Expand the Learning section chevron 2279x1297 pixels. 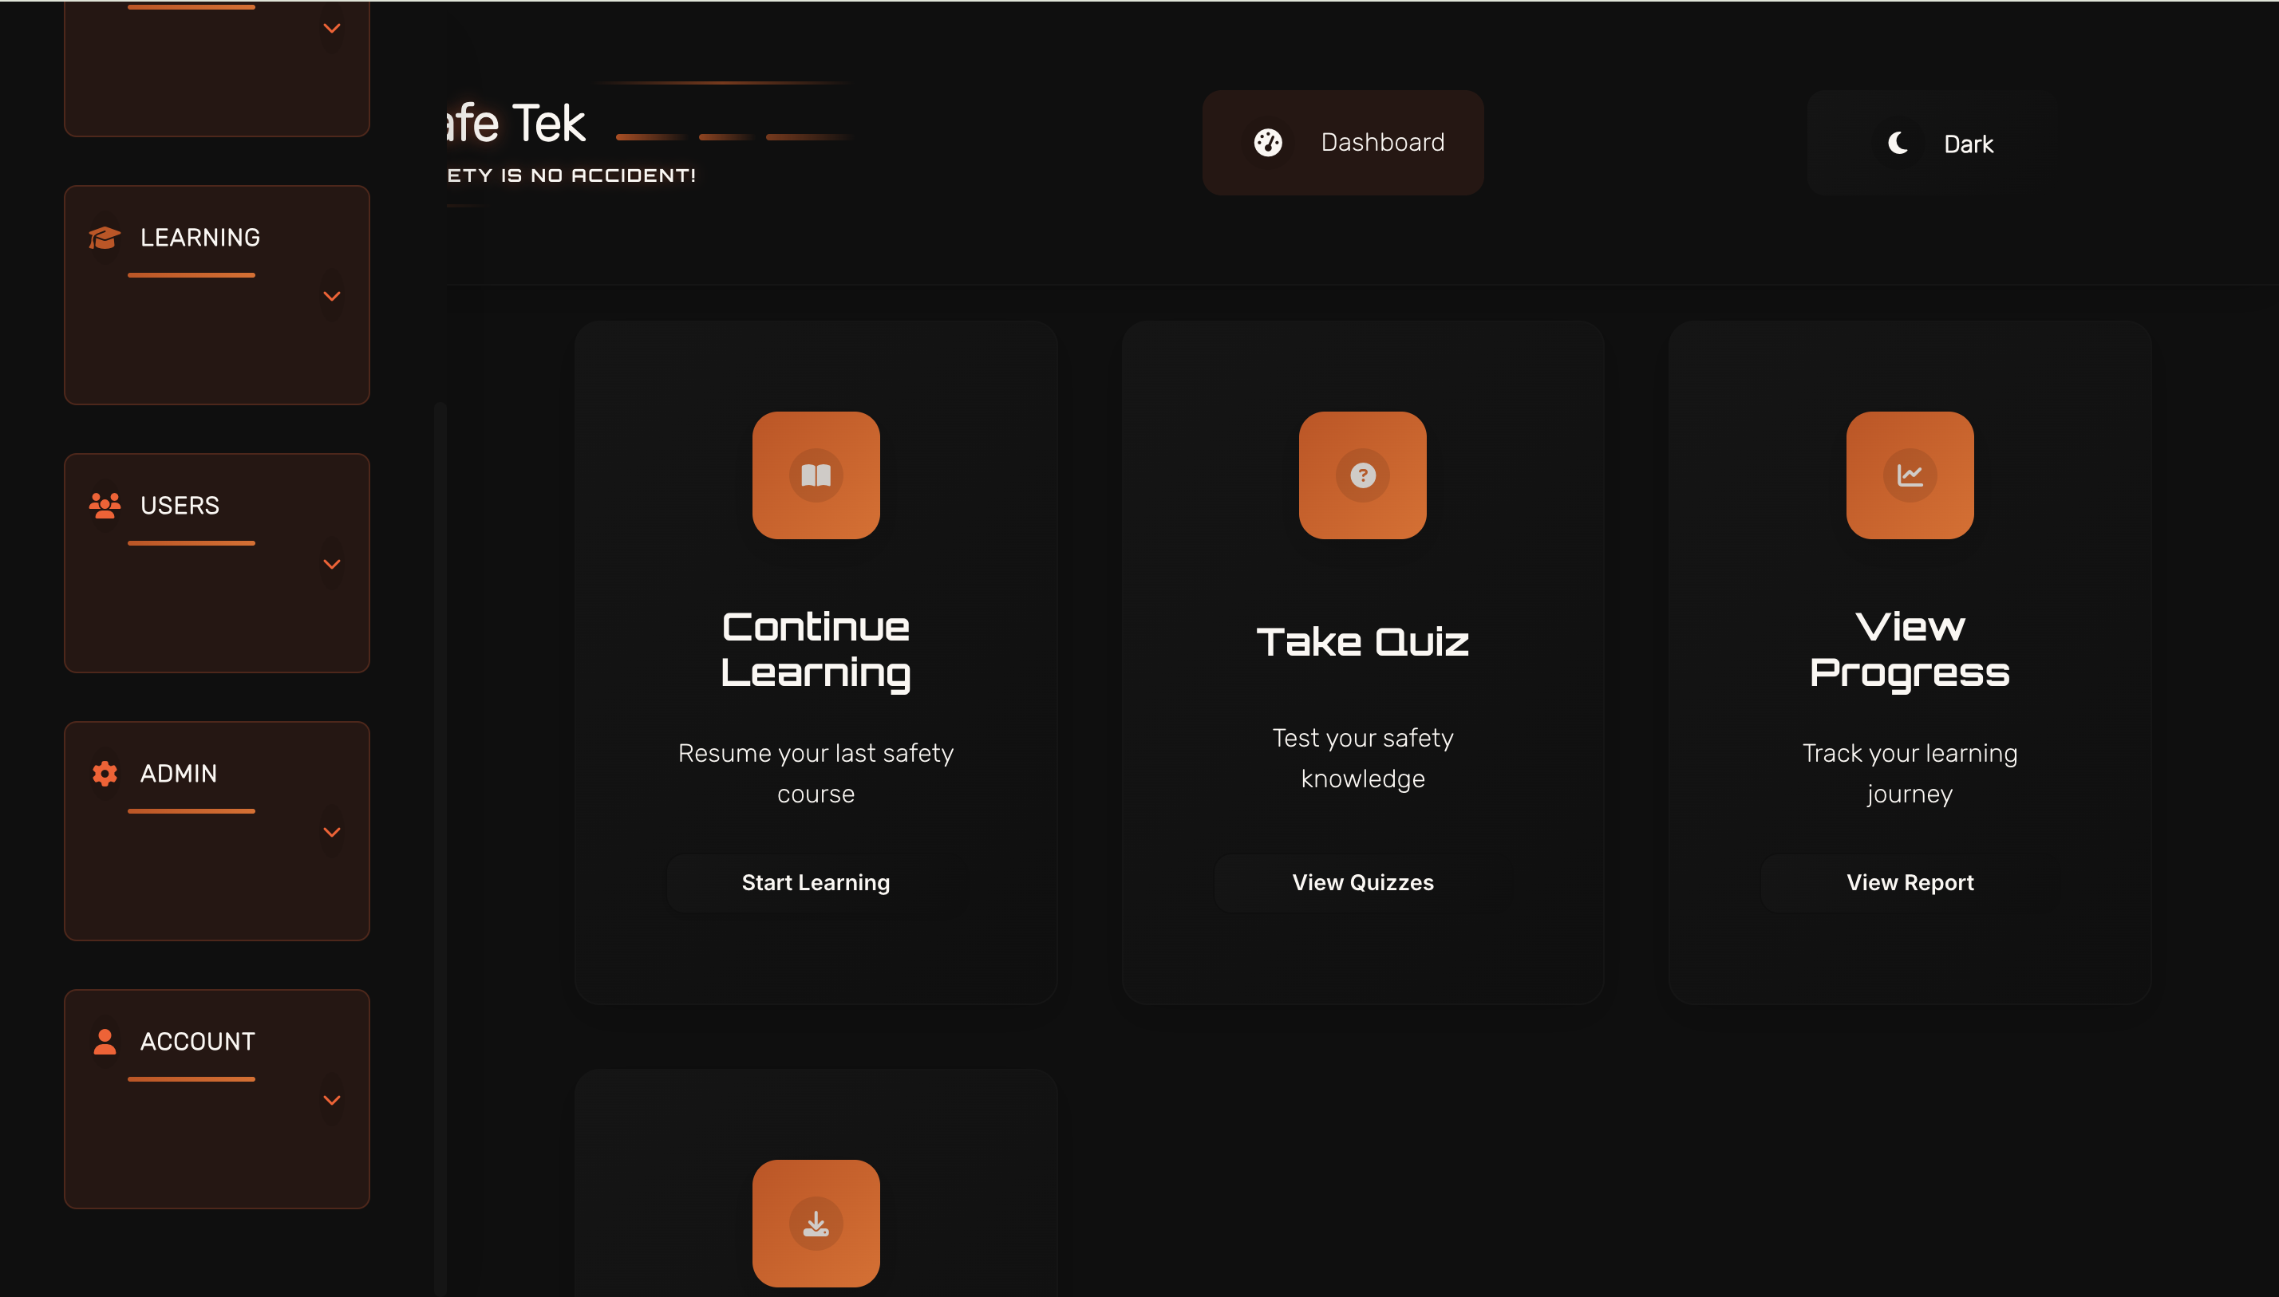coord(332,296)
